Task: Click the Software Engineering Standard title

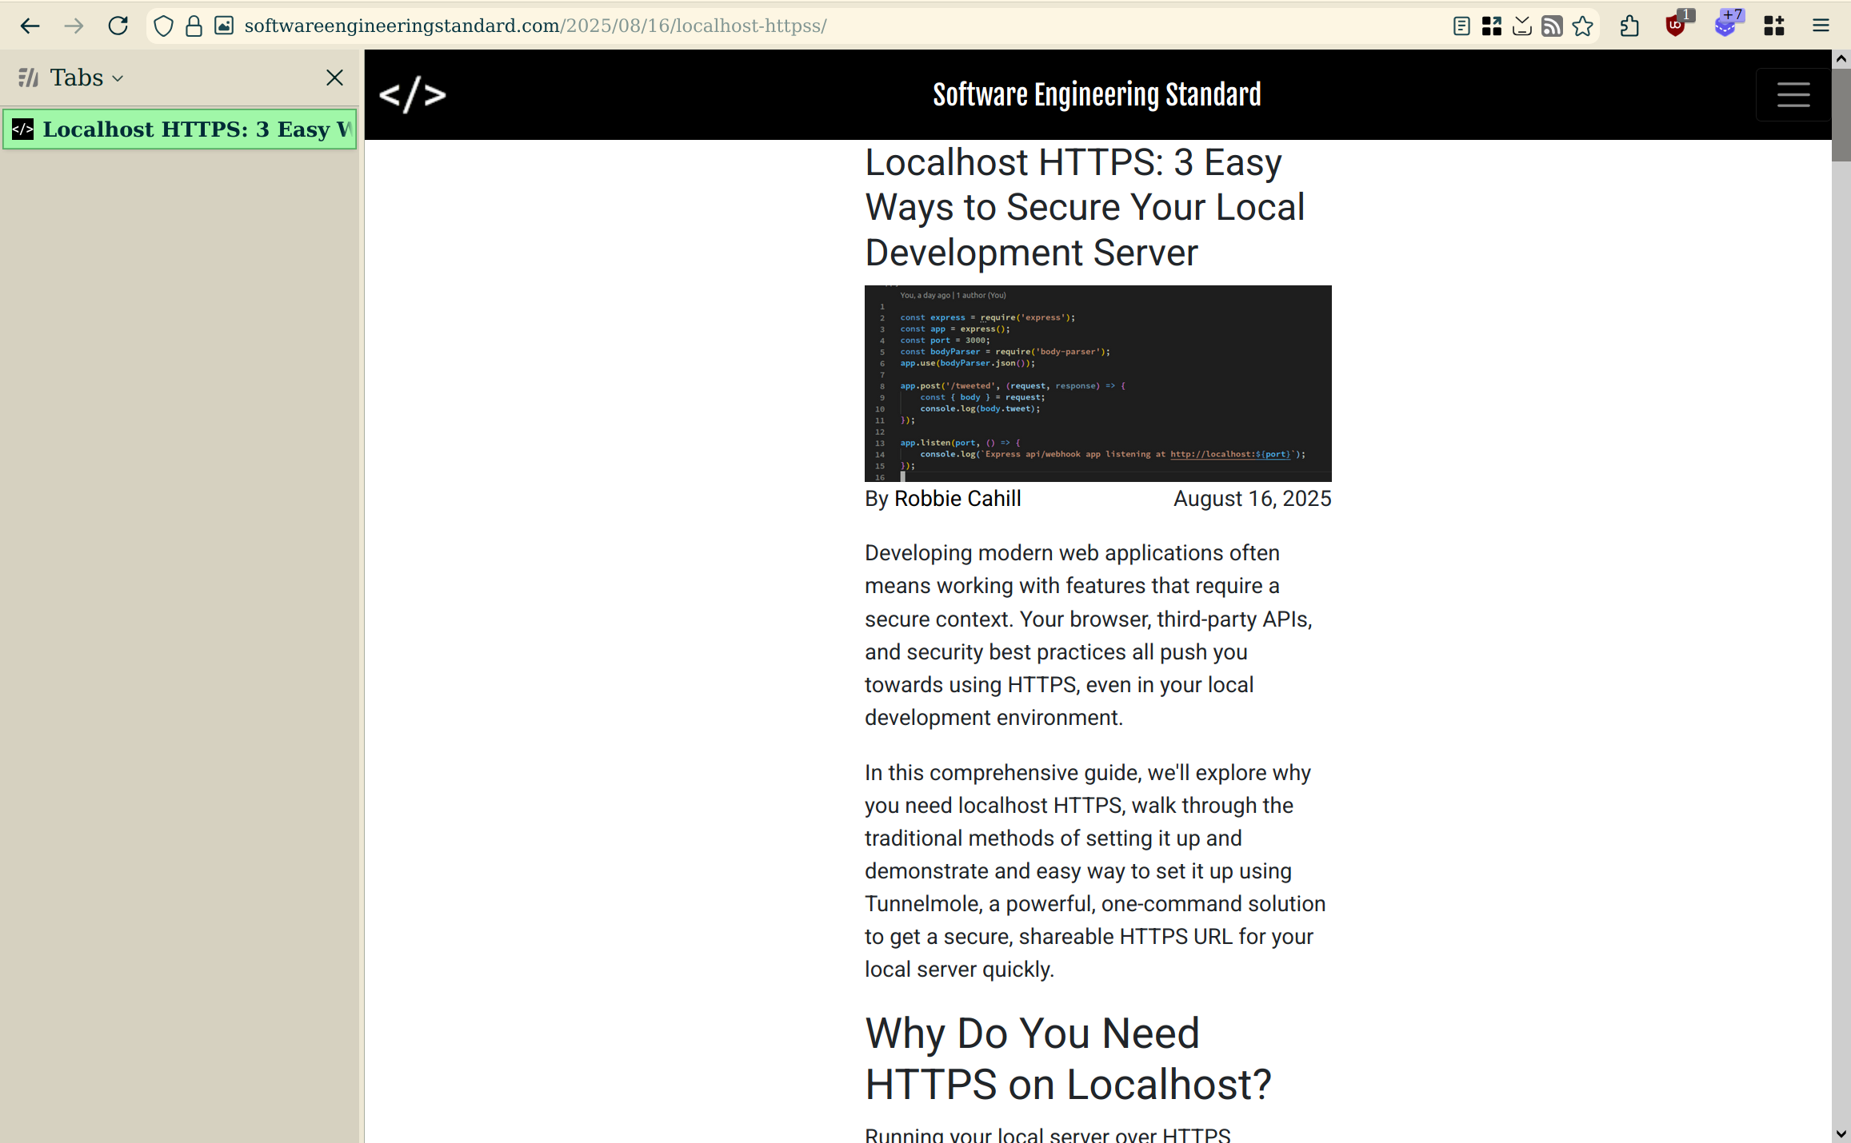Action: (x=1097, y=95)
